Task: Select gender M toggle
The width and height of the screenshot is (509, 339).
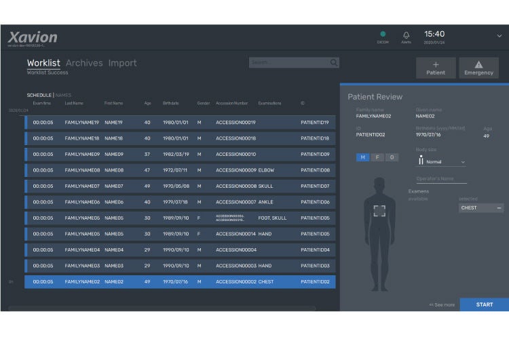Action: pos(362,157)
